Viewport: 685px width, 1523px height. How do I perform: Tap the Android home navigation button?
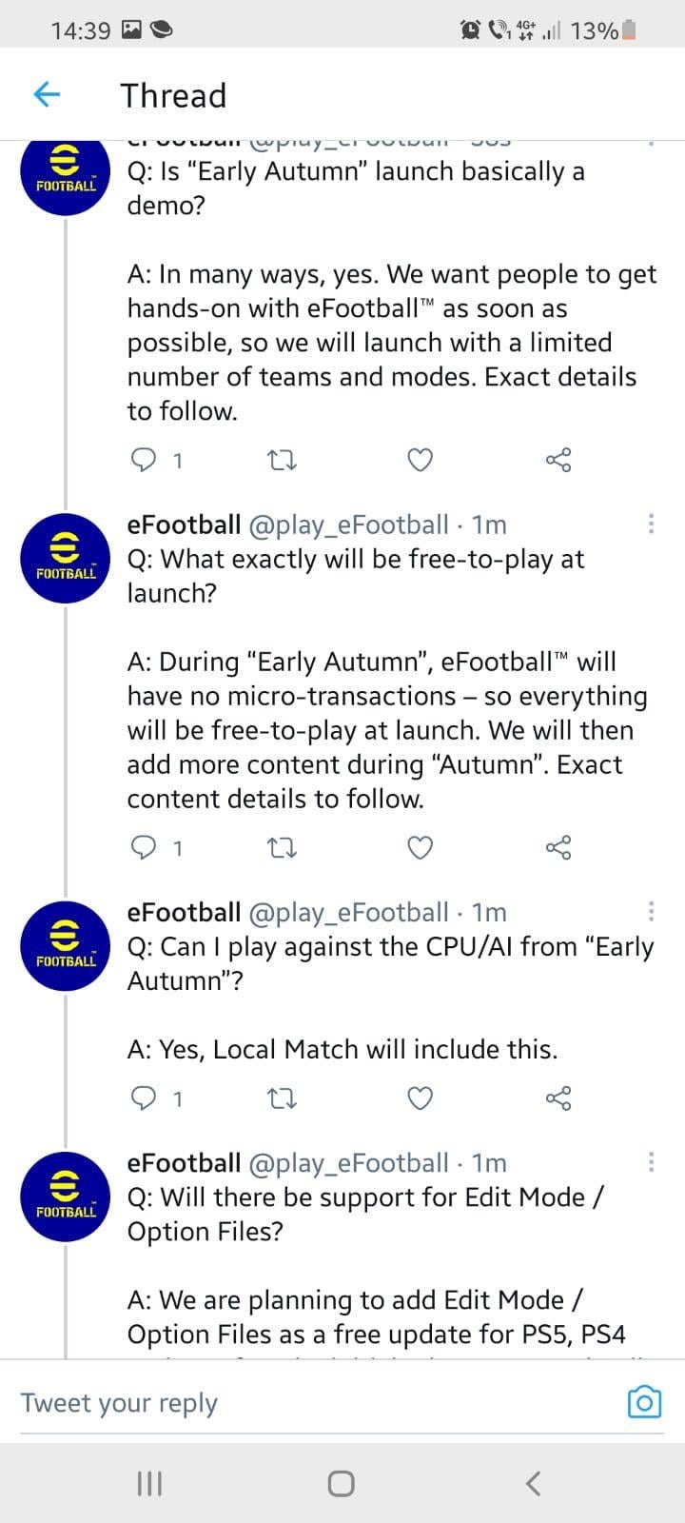[341, 1483]
